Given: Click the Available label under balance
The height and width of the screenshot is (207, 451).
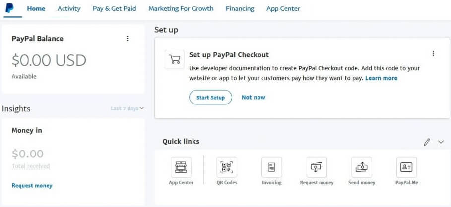Looking at the screenshot, I should (24, 76).
